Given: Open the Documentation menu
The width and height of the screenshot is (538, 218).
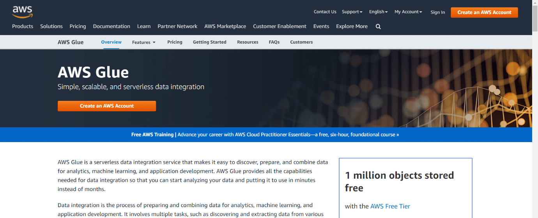Looking at the screenshot, I should (111, 26).
